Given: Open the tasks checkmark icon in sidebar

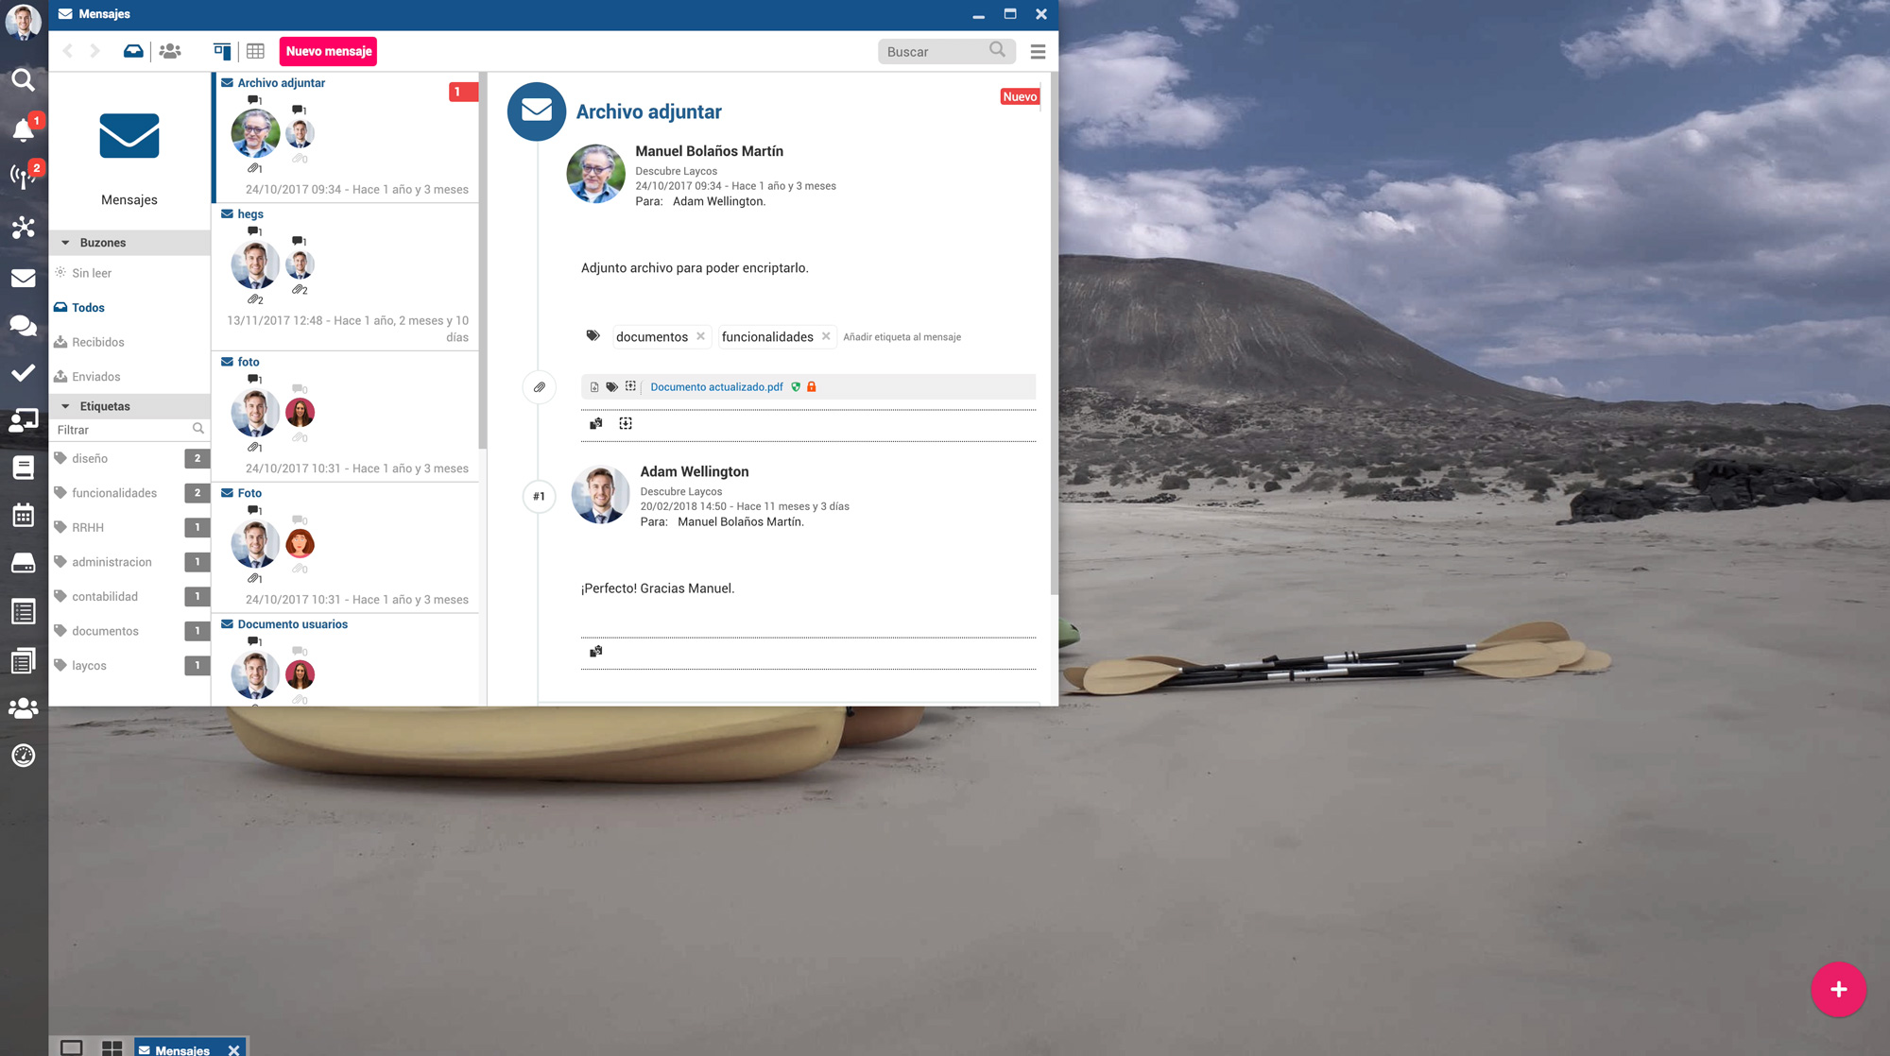Looking at the screenshot, I should [x=24, y=373].
